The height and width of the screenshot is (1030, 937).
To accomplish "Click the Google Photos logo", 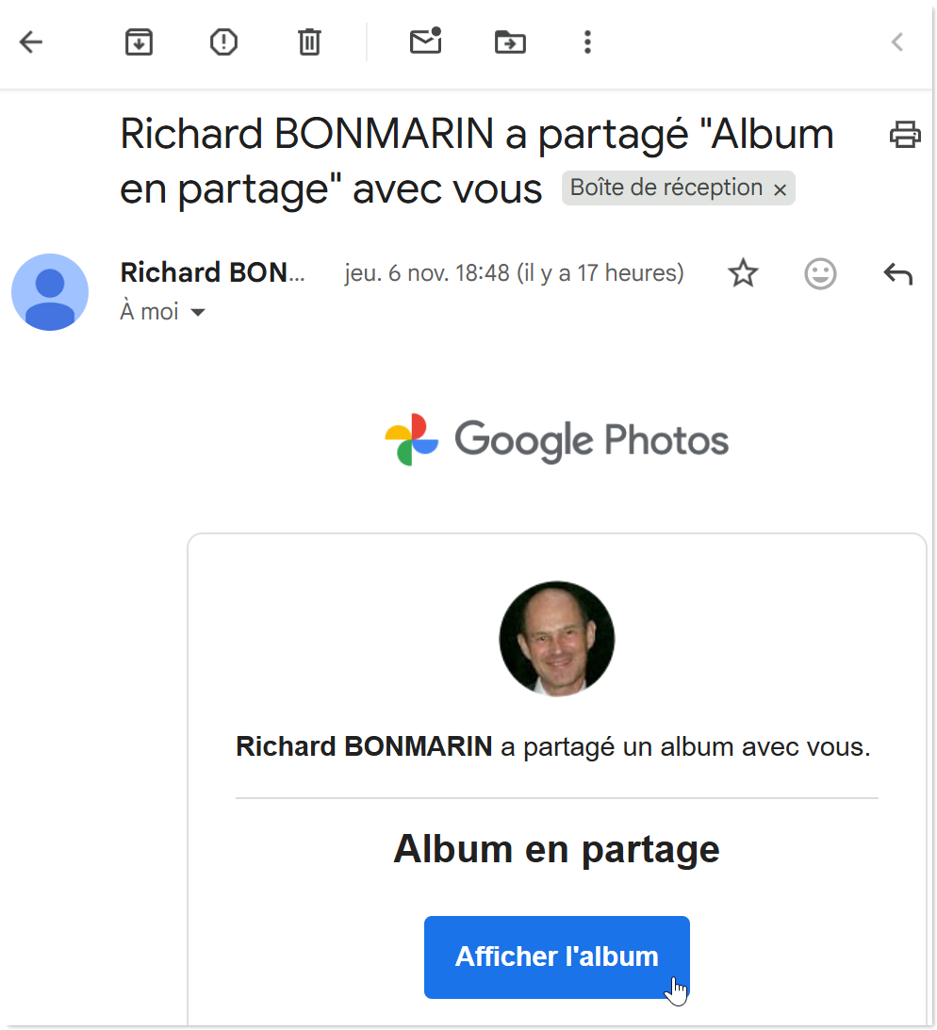I will [557, 440].
